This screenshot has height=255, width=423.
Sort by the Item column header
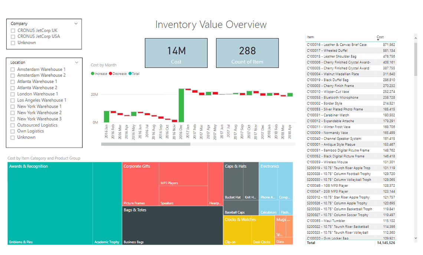coord(310,37)
